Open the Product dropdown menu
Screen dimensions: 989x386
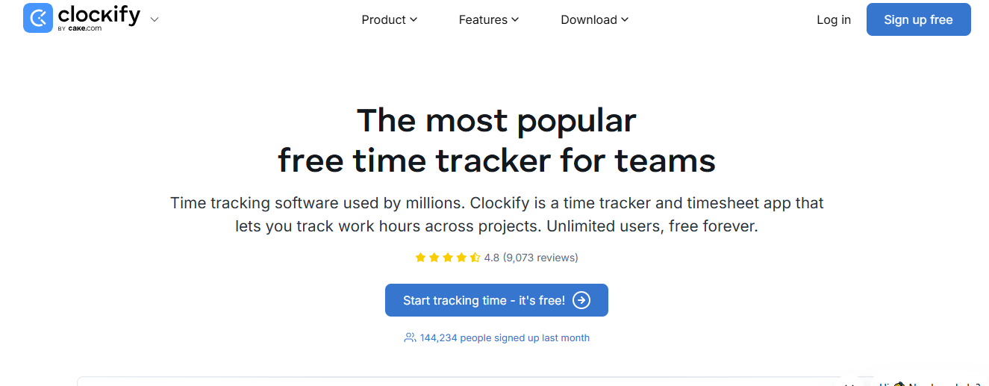[389, 19]
